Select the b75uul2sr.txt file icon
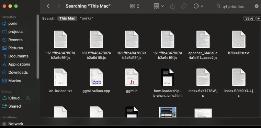 point(239,39)
